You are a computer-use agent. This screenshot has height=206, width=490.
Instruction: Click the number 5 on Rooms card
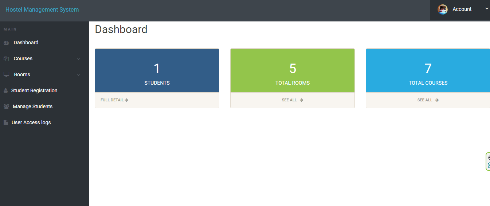click(x=293, y=69)
